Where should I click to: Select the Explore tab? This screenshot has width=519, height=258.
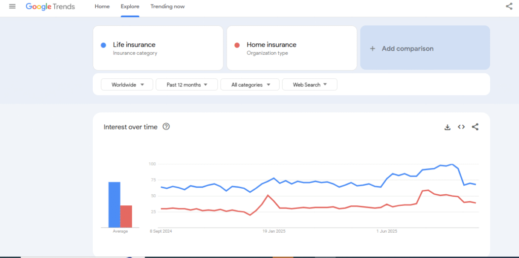(x=130, y=7)
